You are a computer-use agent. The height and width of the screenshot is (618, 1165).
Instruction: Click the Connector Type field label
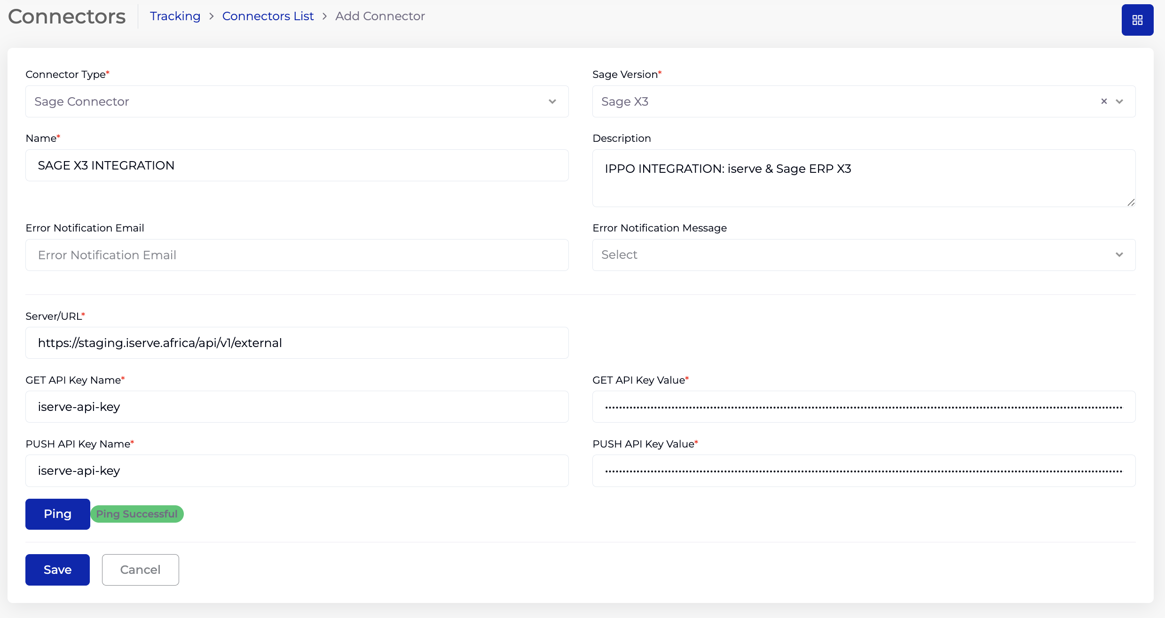click(67, 74)
